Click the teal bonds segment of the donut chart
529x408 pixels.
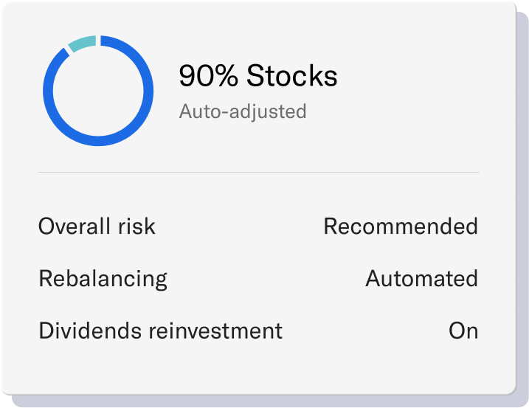point(83,43)
